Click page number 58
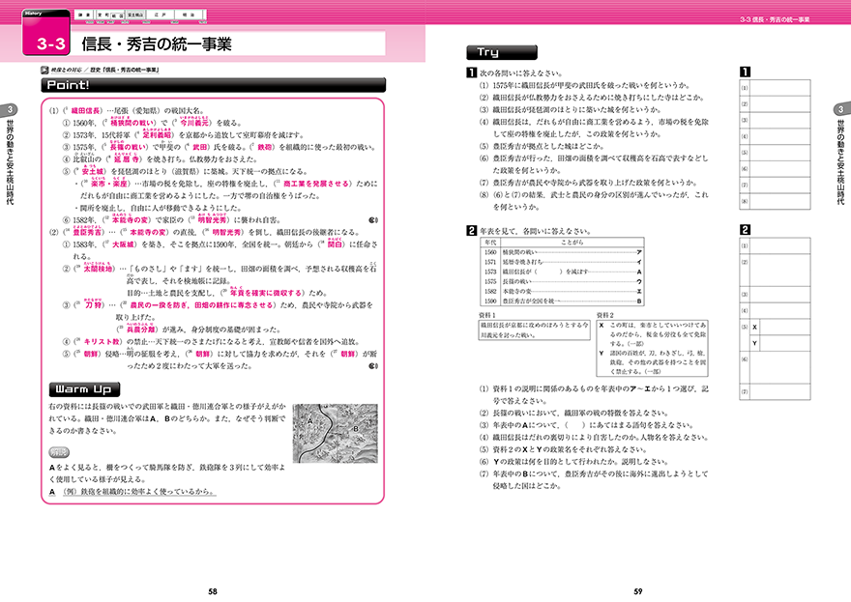The width and height of the screenshot is (851, 602). coord(213,591)
